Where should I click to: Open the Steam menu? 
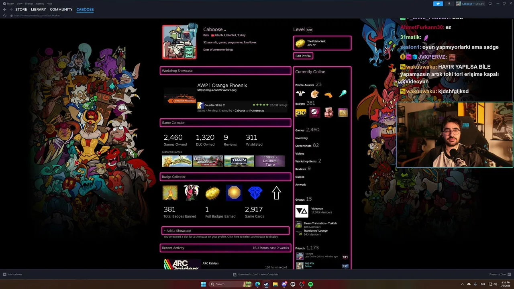10,4
